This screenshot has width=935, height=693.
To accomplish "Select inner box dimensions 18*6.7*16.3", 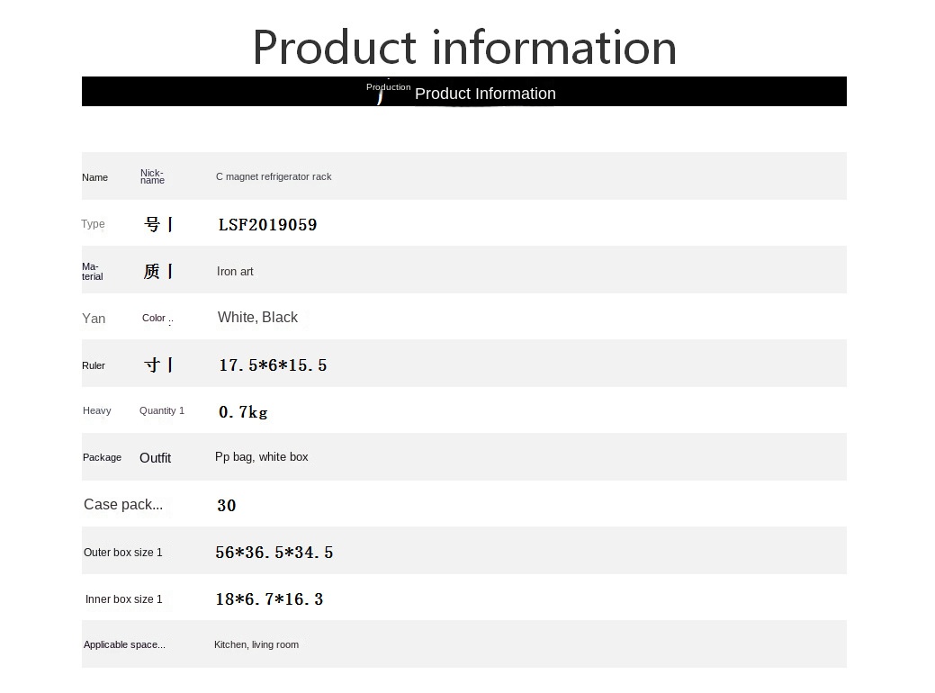I will click(269, 599).
